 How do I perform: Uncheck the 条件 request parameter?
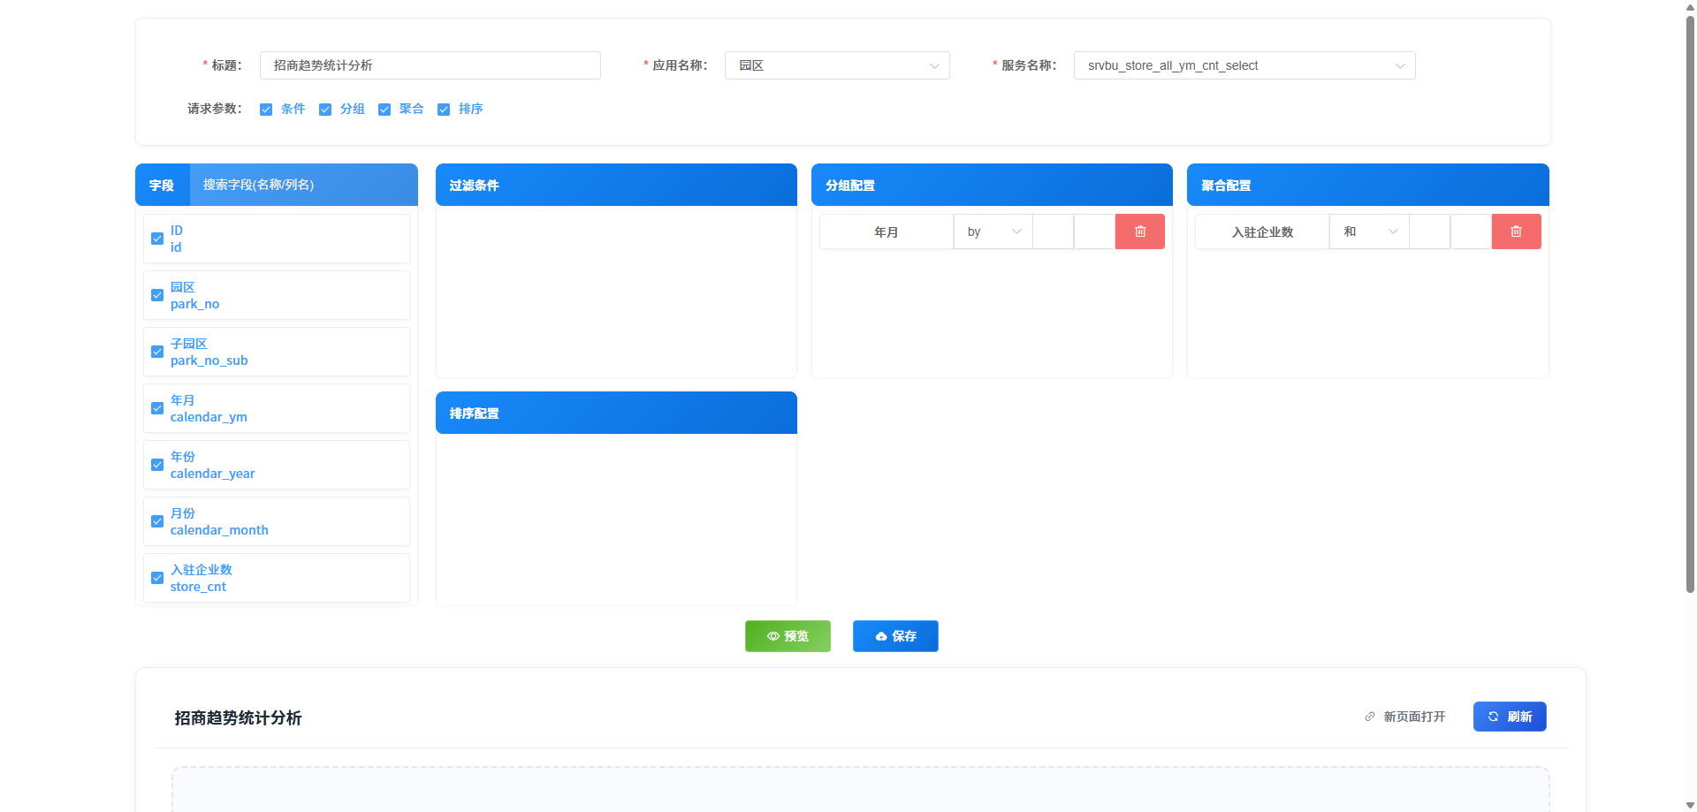(x=266, y=110)
